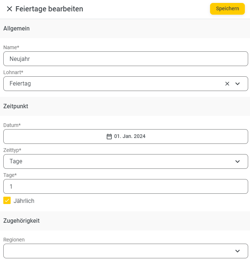Select the Feiertag value in the Lohnart box
This screenshot has height=262, width=250.
coord(20,84)
